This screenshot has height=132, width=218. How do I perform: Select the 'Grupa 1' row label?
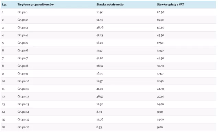click(22, 12)
